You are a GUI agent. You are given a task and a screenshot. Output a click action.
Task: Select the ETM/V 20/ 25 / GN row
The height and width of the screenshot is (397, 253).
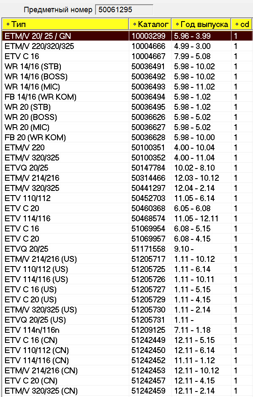point(128,36)
